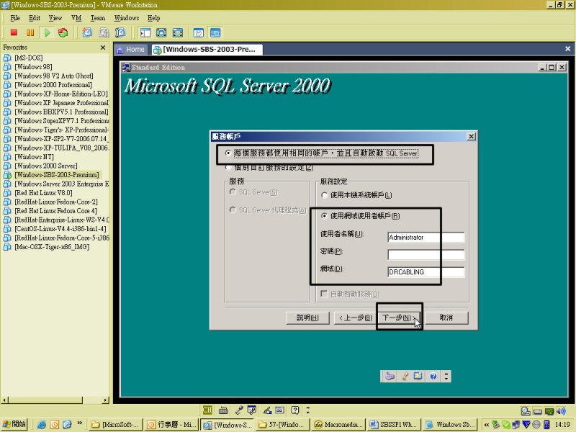The height and width of the screenshot is (432, 576).
Task: Open the View menu
Action: pos(55,18)
